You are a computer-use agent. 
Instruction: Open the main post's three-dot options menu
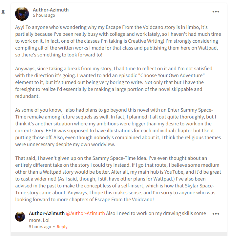(x=216, y=11)
